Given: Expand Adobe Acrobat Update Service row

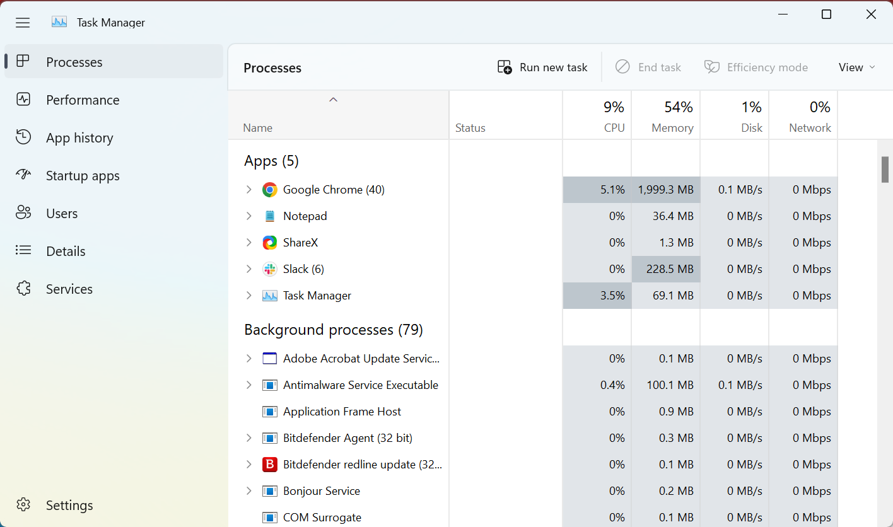Looking at the screenshot, I should point(248,359).
